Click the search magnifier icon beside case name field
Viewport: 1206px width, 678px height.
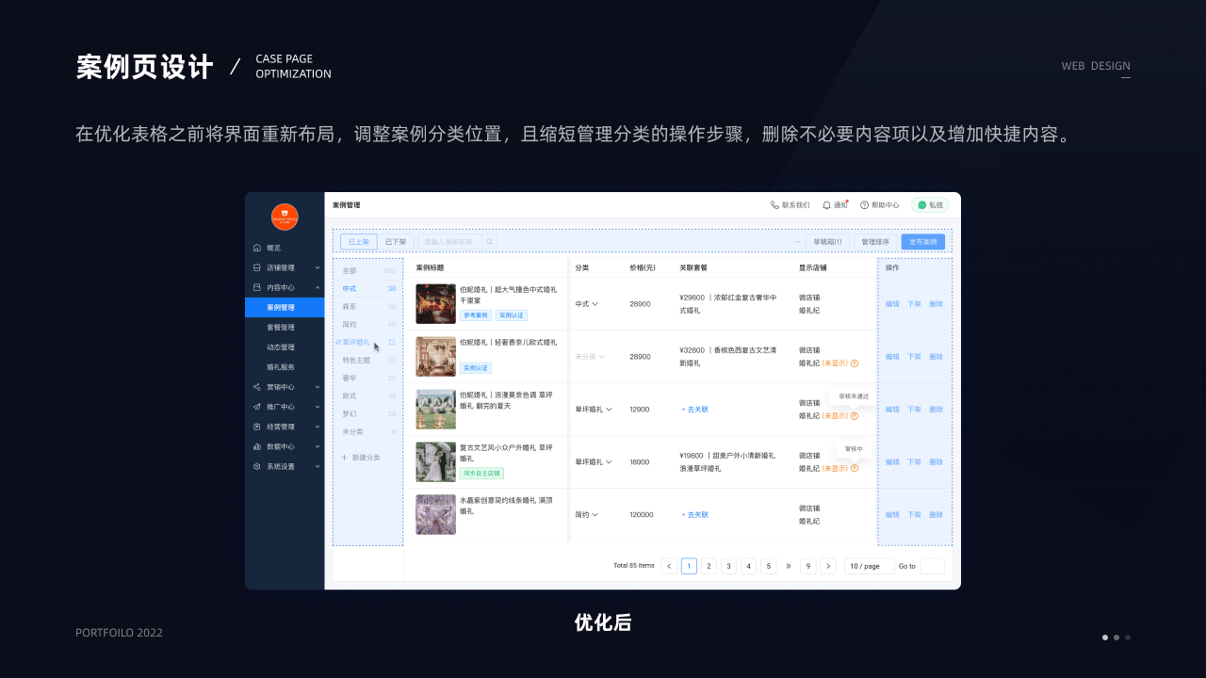point(489,242)
